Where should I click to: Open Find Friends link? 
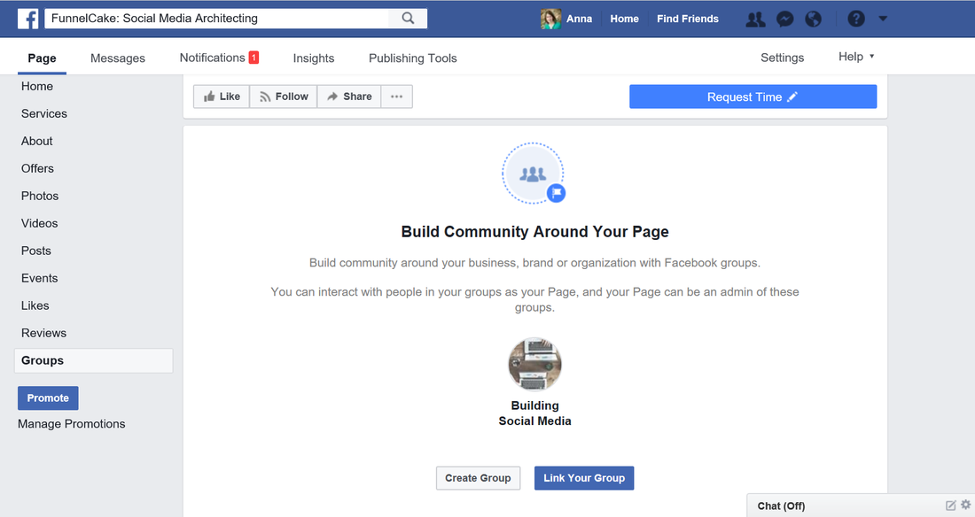point(688,19)
